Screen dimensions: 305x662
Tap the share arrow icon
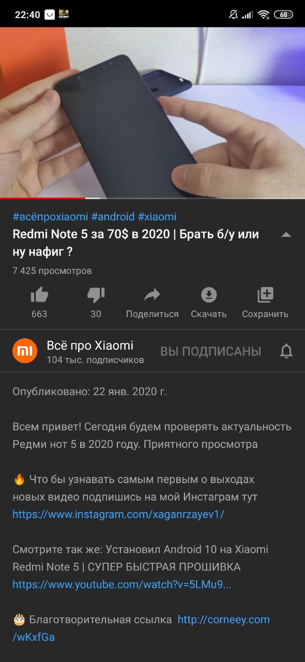click(152, 295)
